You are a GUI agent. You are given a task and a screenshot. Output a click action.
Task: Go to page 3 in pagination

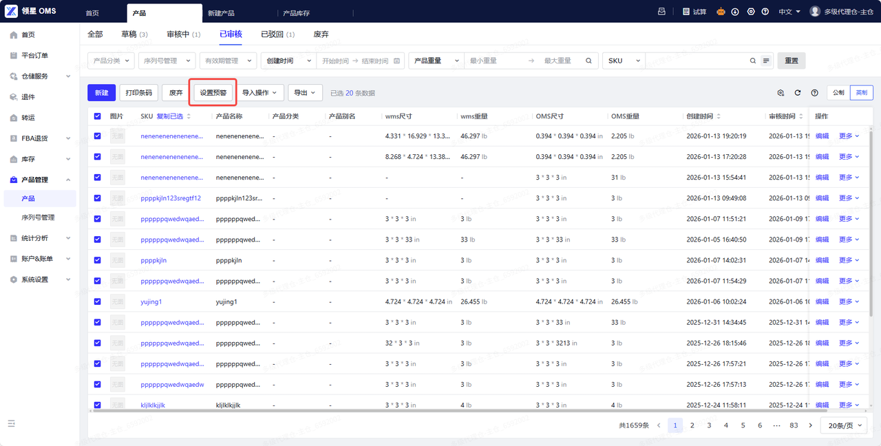pyautogui.click(x=709, y=425)
